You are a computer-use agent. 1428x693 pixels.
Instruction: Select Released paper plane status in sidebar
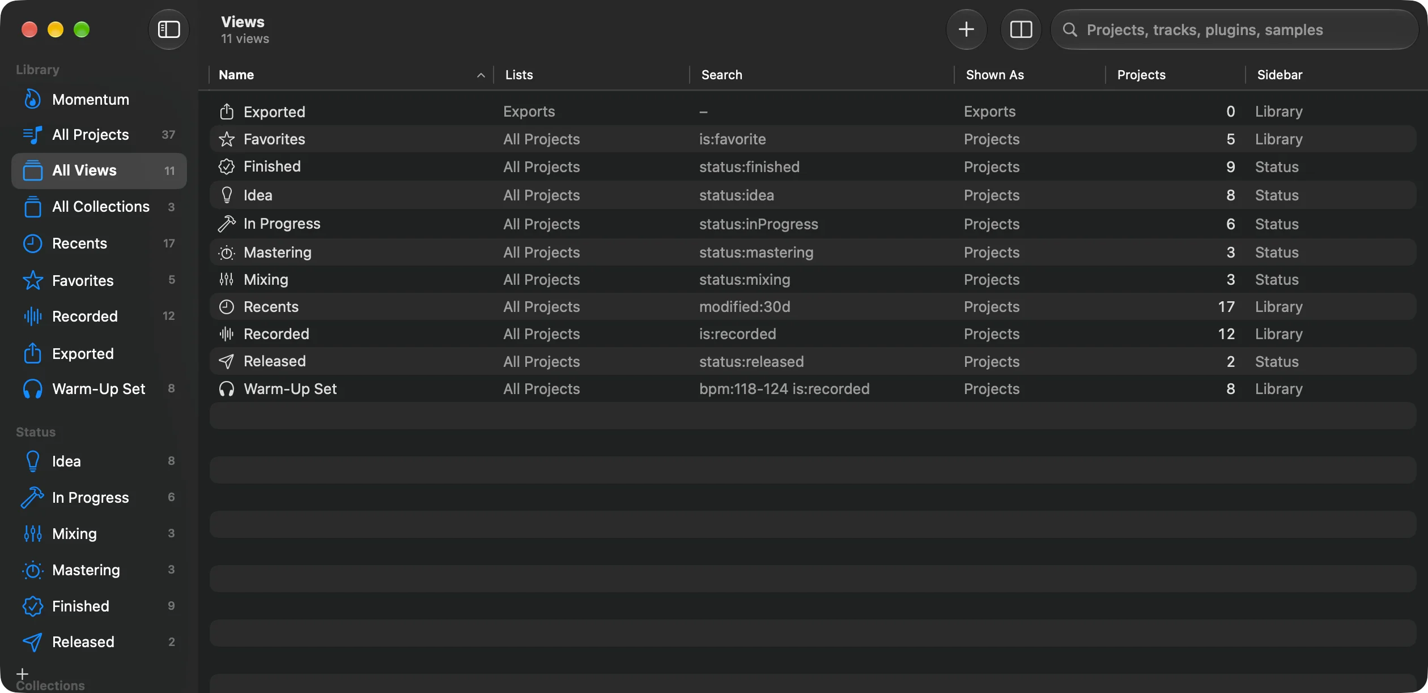click(99, 642)
